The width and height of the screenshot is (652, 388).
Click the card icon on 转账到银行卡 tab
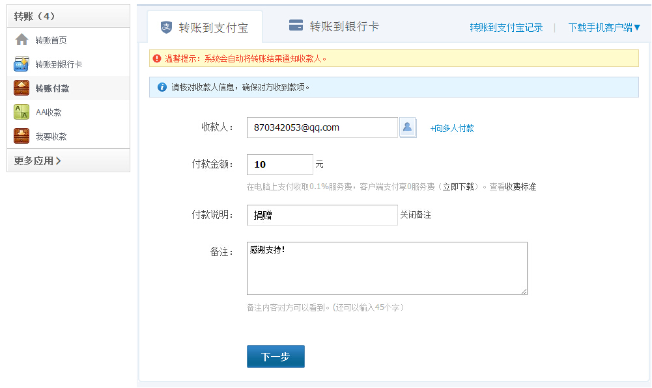pyautogui.click(x=296, y=26)
